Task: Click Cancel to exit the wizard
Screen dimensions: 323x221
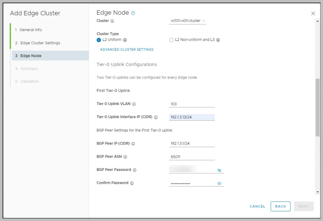Action: tap(257, 207)
